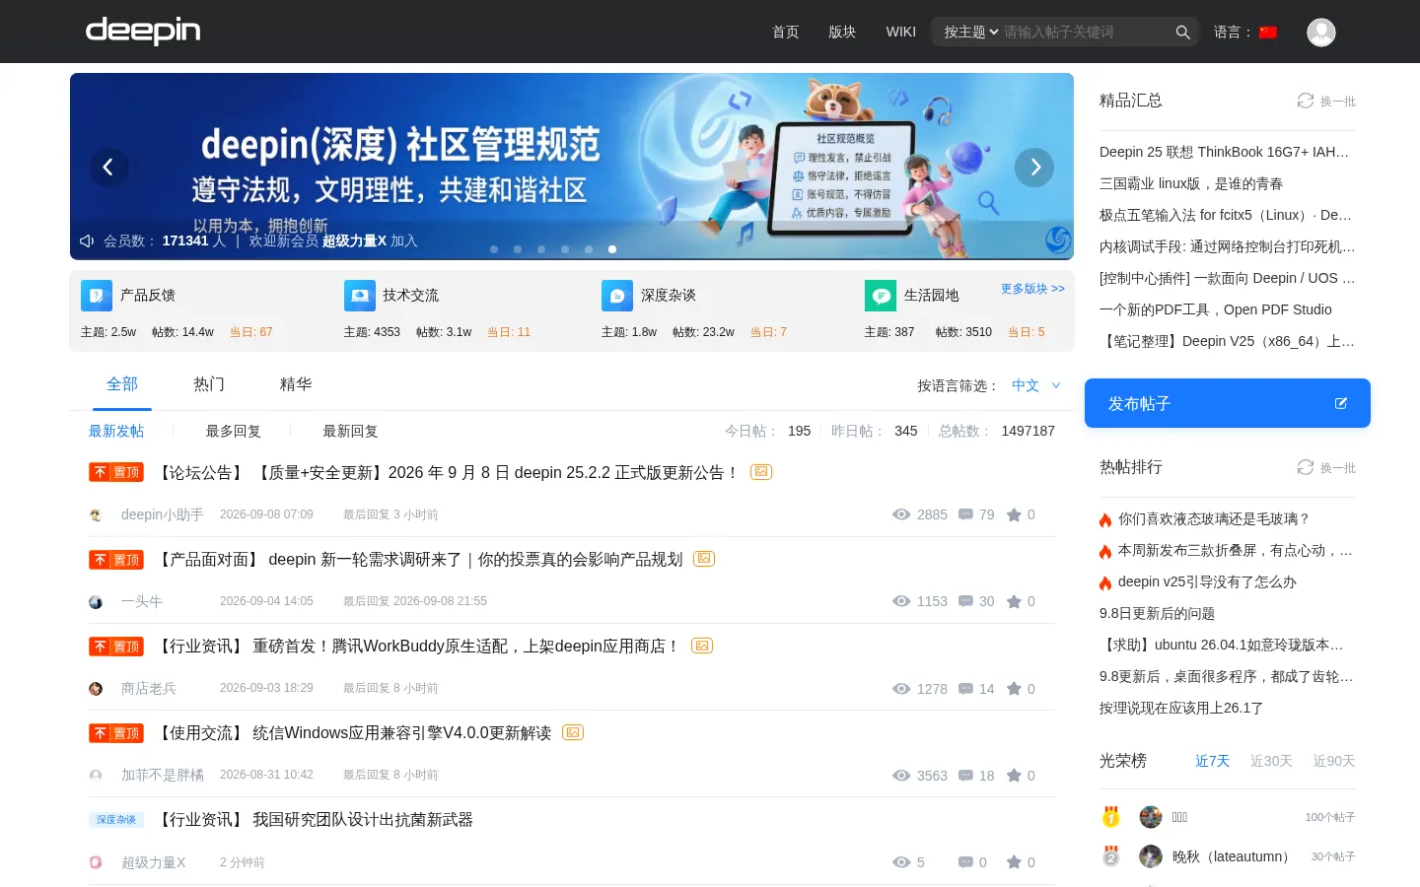This screenshot has height=887, width=1420.
Task: Open user 晚秋（lateautumn） in honor list
Action: pos(1231,856)
